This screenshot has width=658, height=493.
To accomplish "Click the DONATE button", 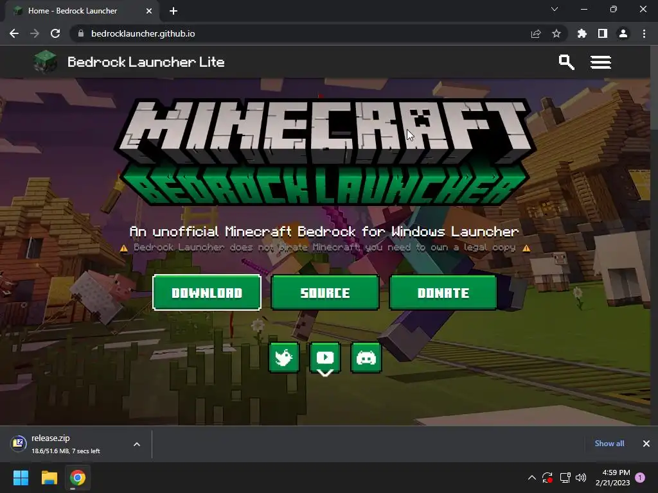I will 443,293.
